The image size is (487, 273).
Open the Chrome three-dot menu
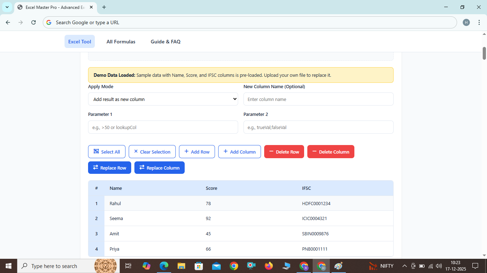click(x=480, y=22)
